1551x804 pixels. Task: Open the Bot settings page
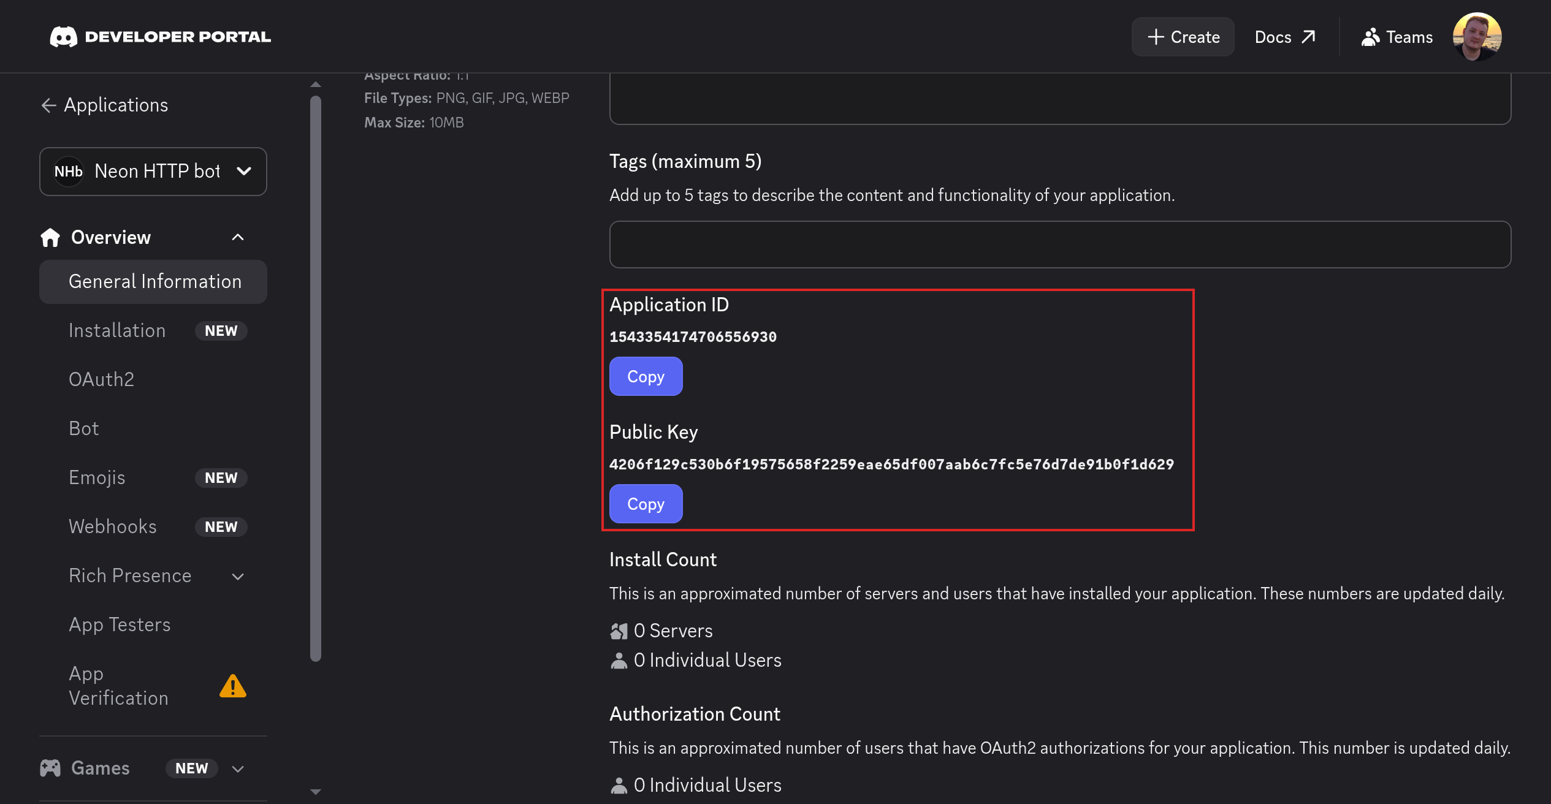coord(83,428)
